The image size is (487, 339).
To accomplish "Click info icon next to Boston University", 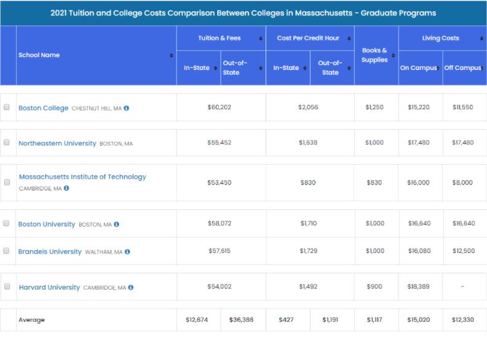I will click(116, 224).
